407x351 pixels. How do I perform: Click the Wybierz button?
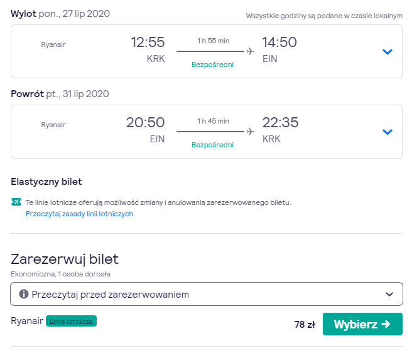(x=362, y=324)
